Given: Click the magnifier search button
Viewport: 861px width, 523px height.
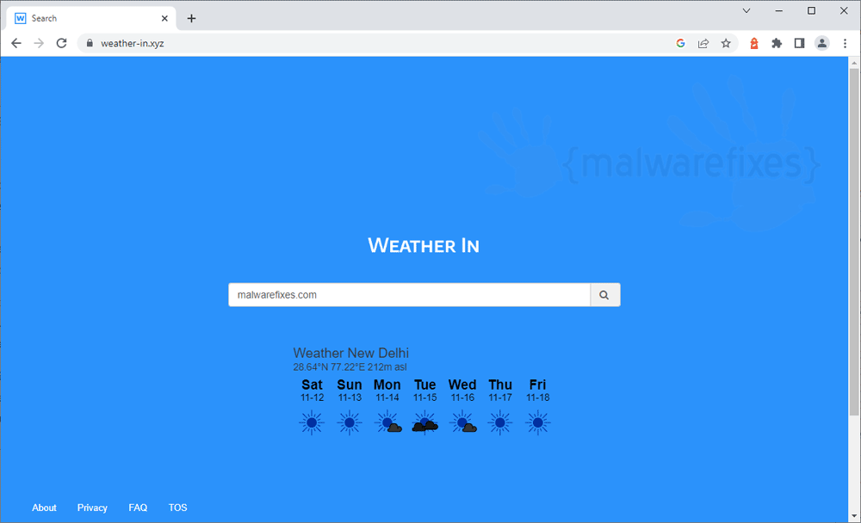Looking at the screenshot, I should (x=604, y=295).
